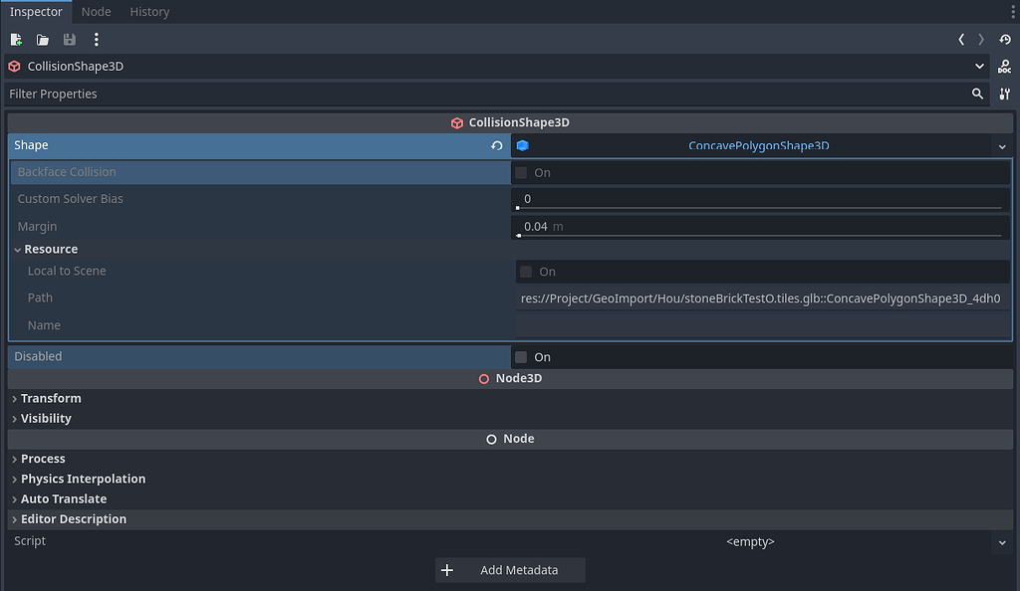Open inspector filter options with the tune icon
The image size is (1020, 591).
point(1005,93)
